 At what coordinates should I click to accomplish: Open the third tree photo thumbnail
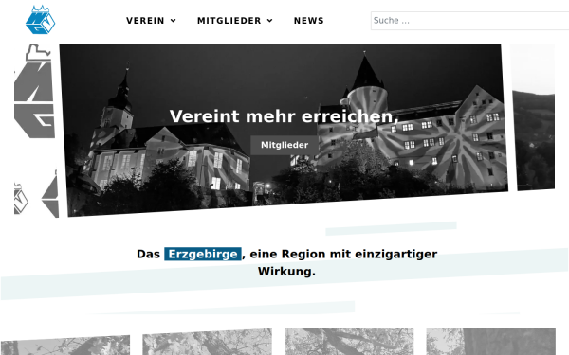pos(349,341)
